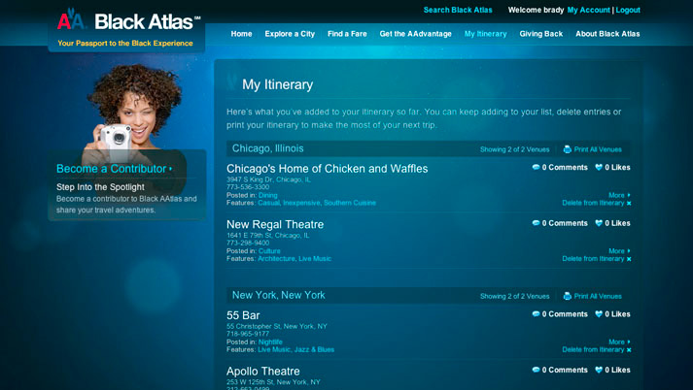Click the Black Atlas logo text
Viewport: 693px width, 390px height.
coord(144,21)
